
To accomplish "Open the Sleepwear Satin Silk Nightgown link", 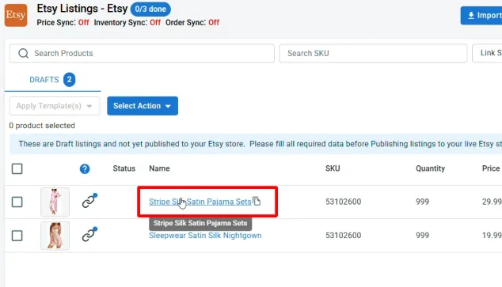I will (205, 236).
